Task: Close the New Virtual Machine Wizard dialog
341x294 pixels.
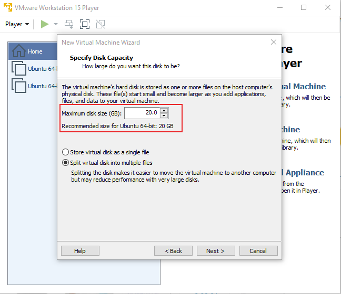Action: click(x=274, y=42)
